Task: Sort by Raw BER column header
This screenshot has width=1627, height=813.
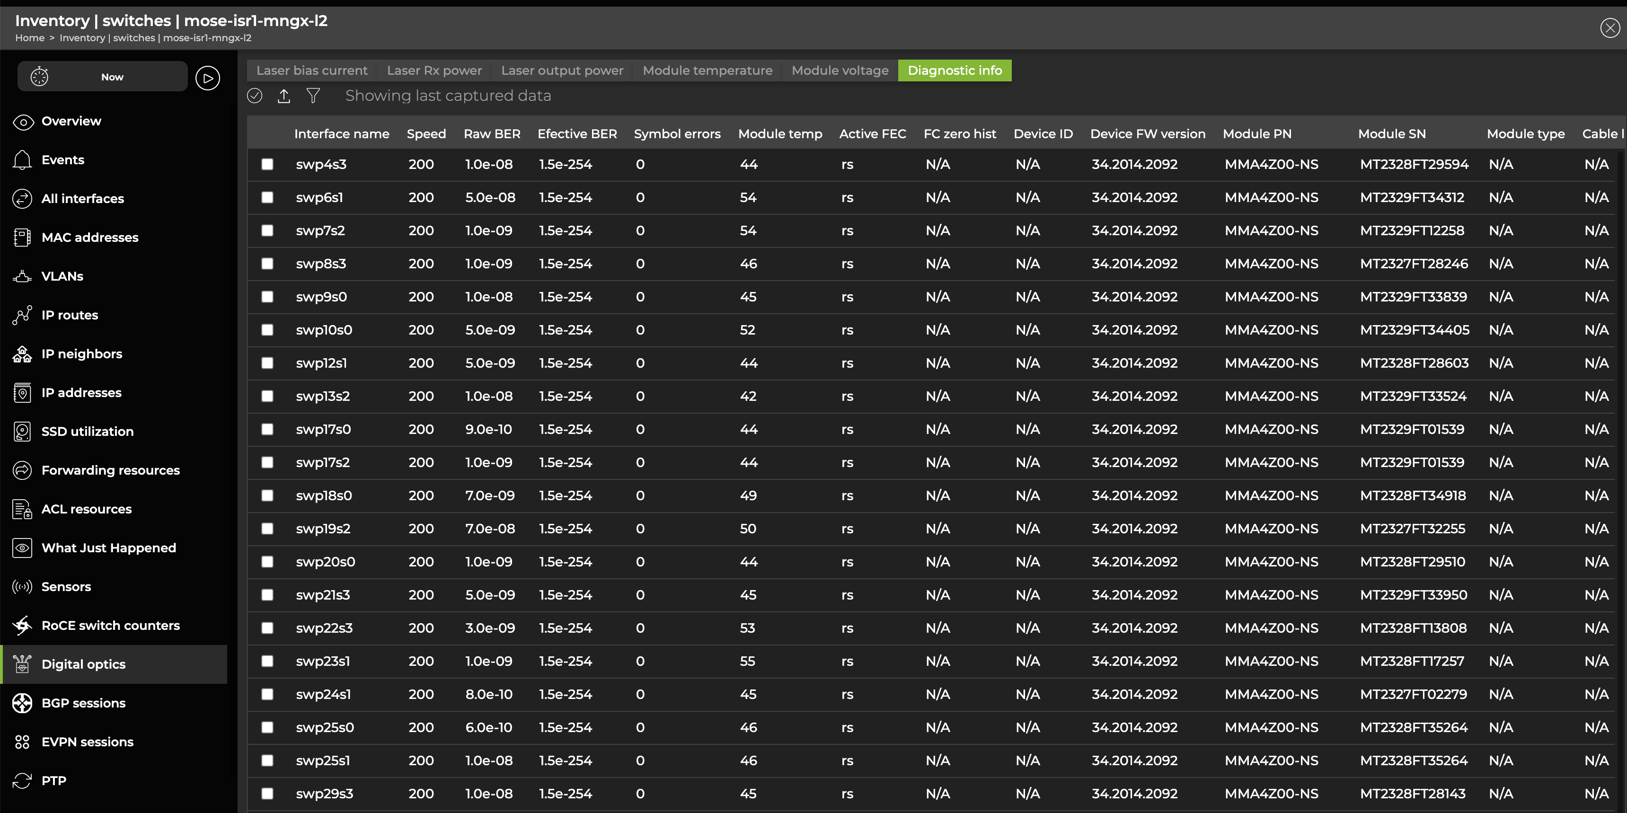Action: click(491, 134)
